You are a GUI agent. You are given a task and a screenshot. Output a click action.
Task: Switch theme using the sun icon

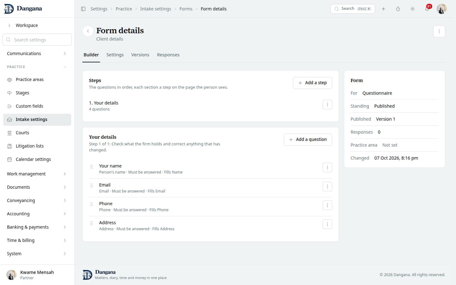click(x=413, y=9)
